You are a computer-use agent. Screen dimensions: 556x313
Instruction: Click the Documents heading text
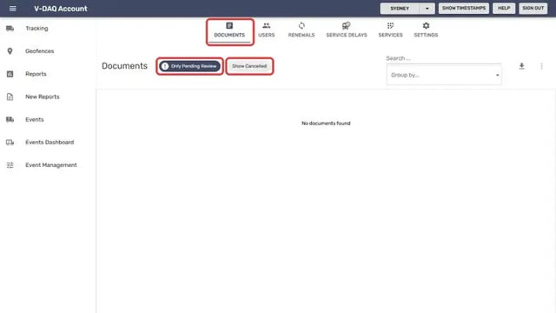tap(124, 66)
